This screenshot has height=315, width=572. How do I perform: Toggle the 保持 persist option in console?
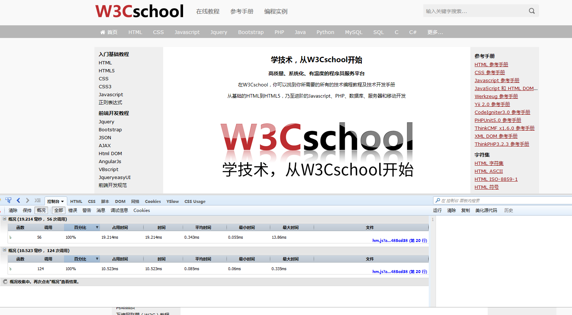coord(27,210)
